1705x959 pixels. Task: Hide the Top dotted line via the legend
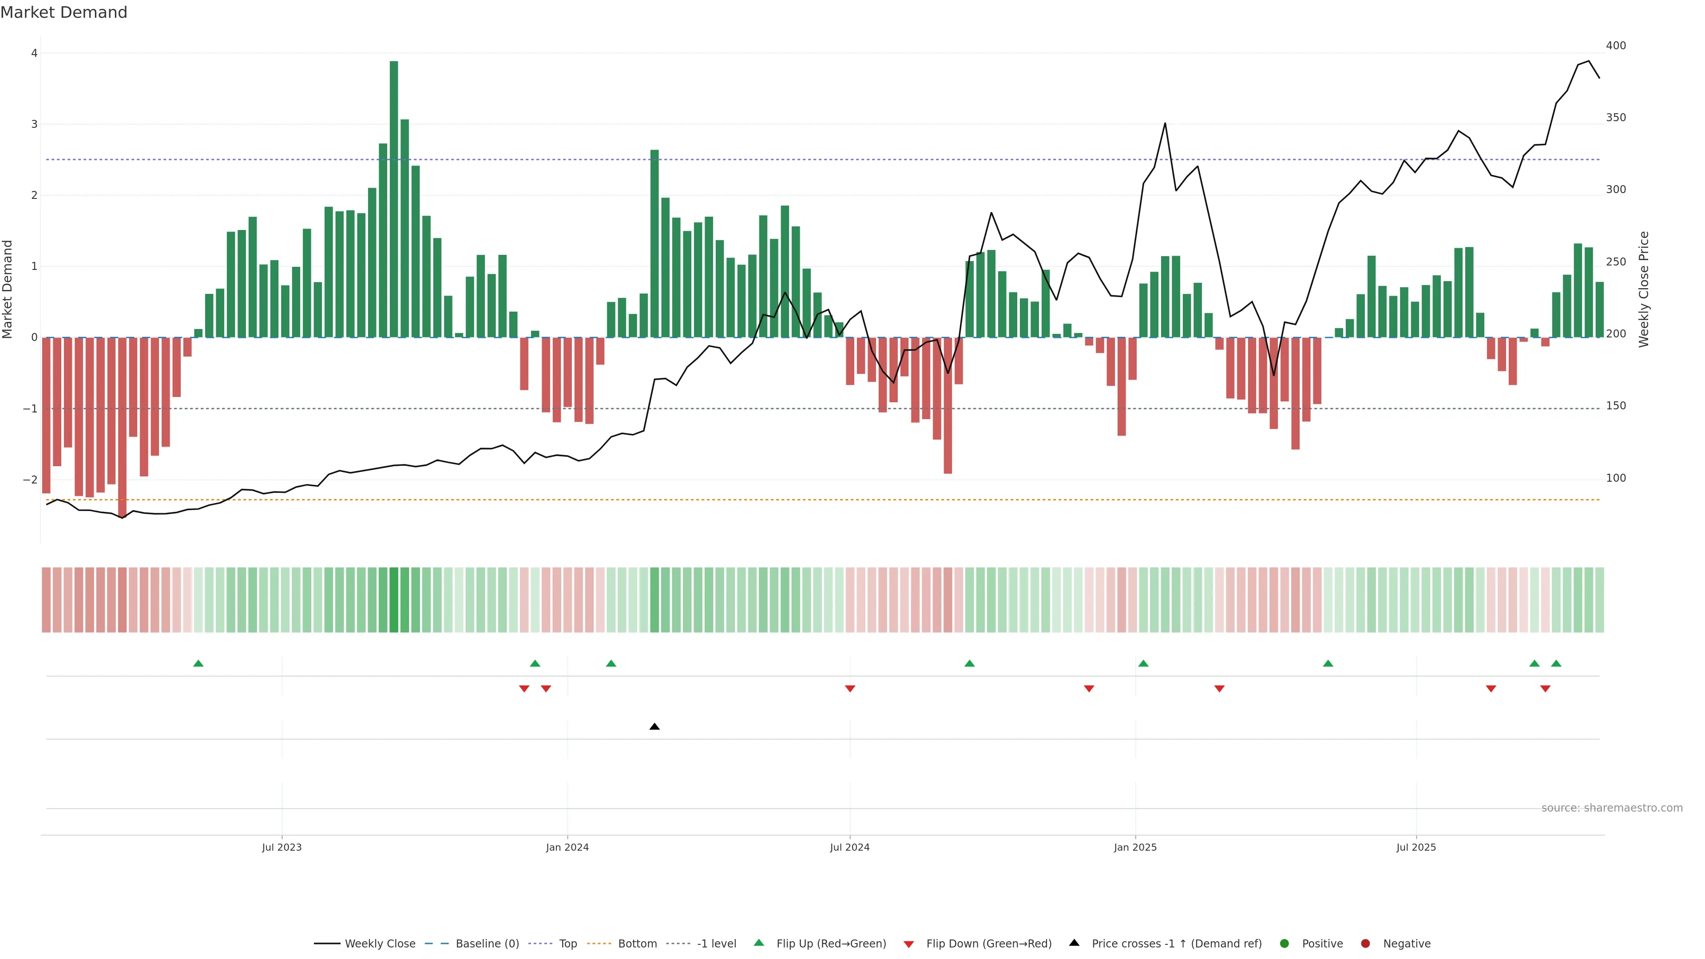[567, 943]
